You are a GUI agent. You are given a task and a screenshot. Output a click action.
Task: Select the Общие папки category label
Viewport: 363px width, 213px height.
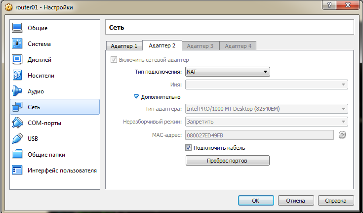pyautogui.click(x=46, y=155)
